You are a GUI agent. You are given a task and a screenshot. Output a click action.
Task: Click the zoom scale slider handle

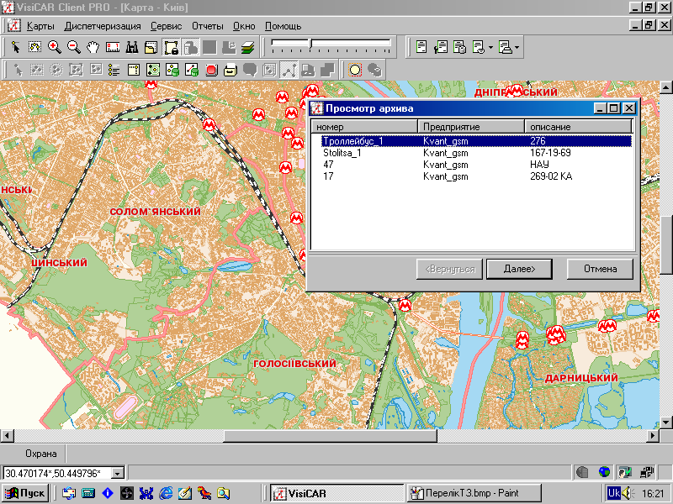311,43
